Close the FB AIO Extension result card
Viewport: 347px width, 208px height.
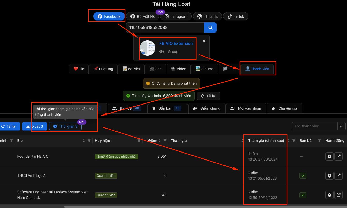pos(204,41)
